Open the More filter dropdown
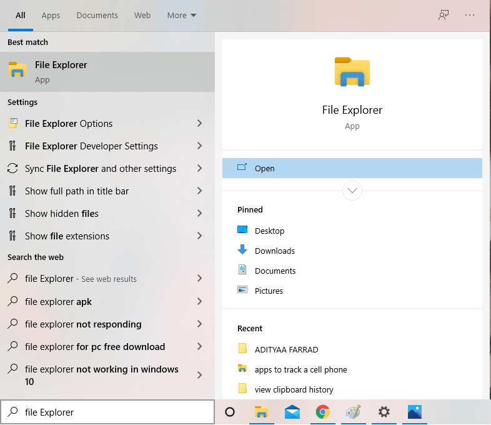 pos(182,15)
